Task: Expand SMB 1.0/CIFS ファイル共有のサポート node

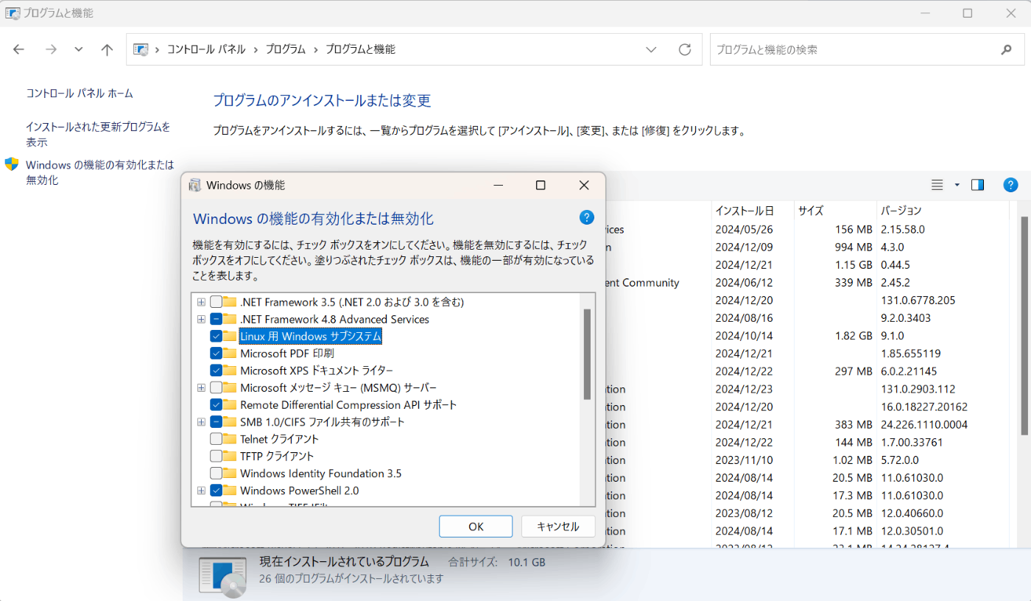Action: 201,422
